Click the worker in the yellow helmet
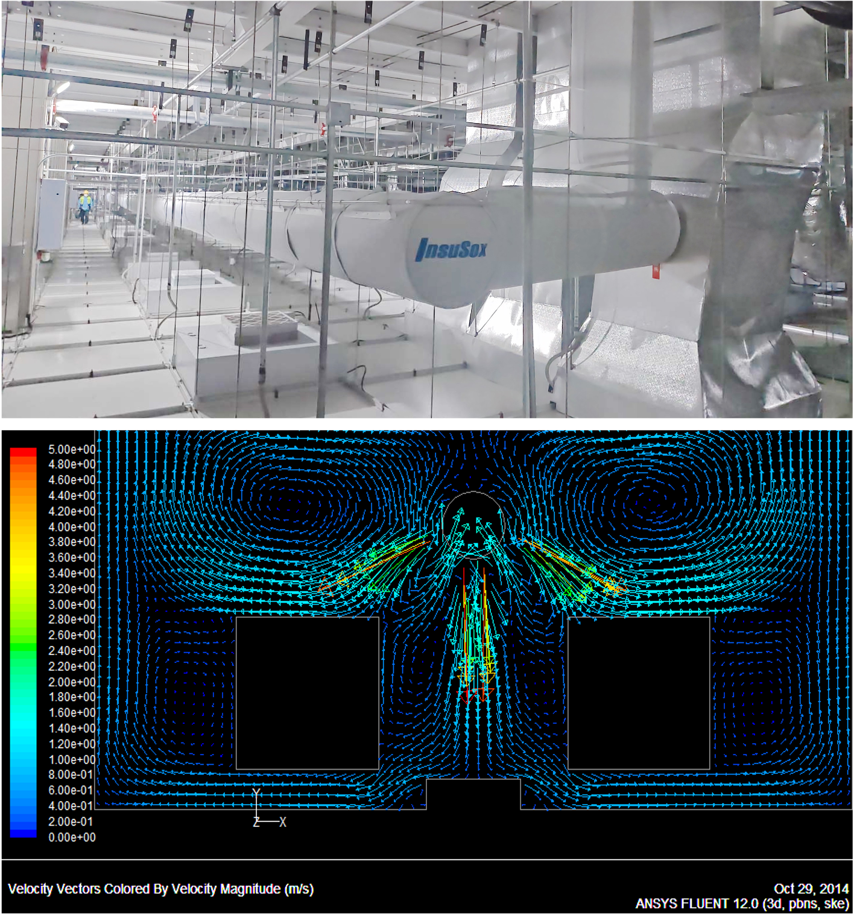Image resolution: width=854 pixels, height=915 pixels. pyautogui.click(x=84, y=206)
